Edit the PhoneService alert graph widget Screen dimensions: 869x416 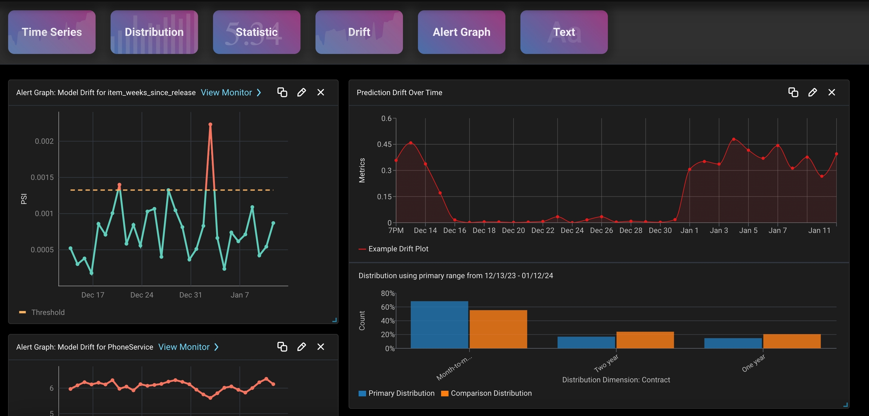301,347
